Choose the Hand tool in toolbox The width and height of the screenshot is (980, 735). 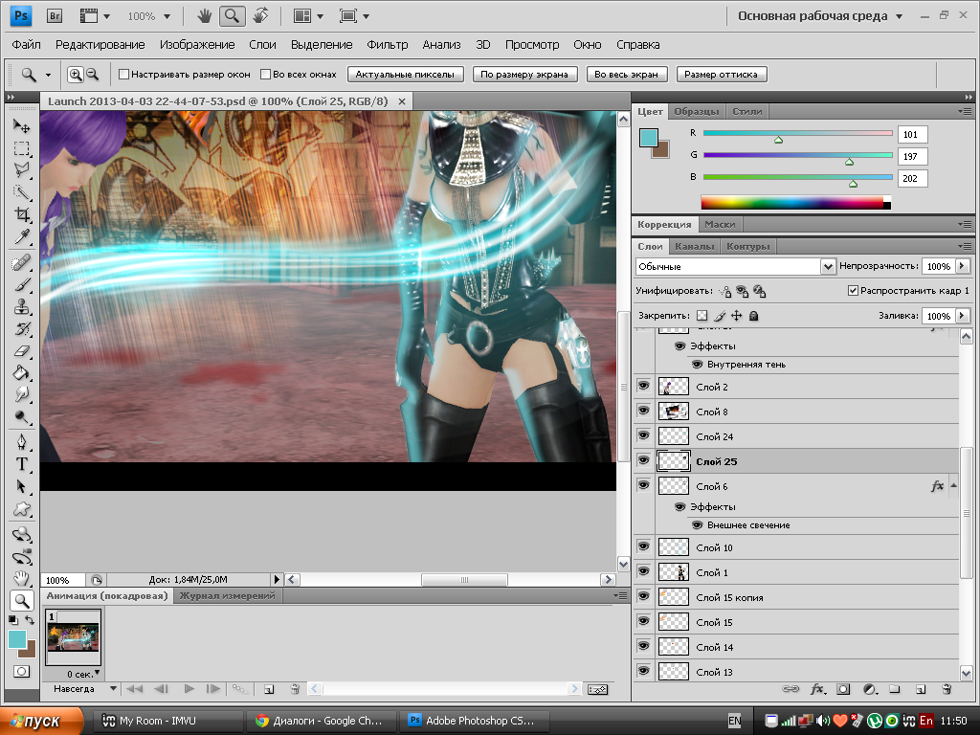21,578
